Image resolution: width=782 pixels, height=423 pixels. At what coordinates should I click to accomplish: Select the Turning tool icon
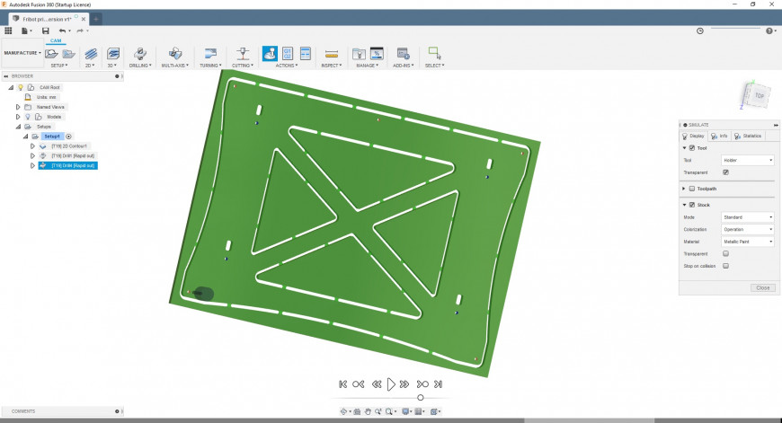coord(210,53)
